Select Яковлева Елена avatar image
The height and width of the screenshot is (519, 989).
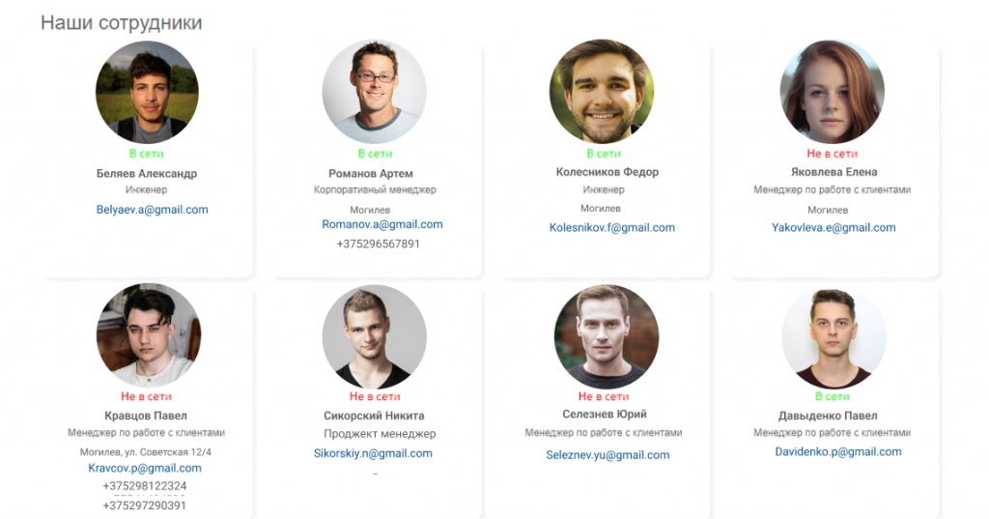(x=832, y=92)
